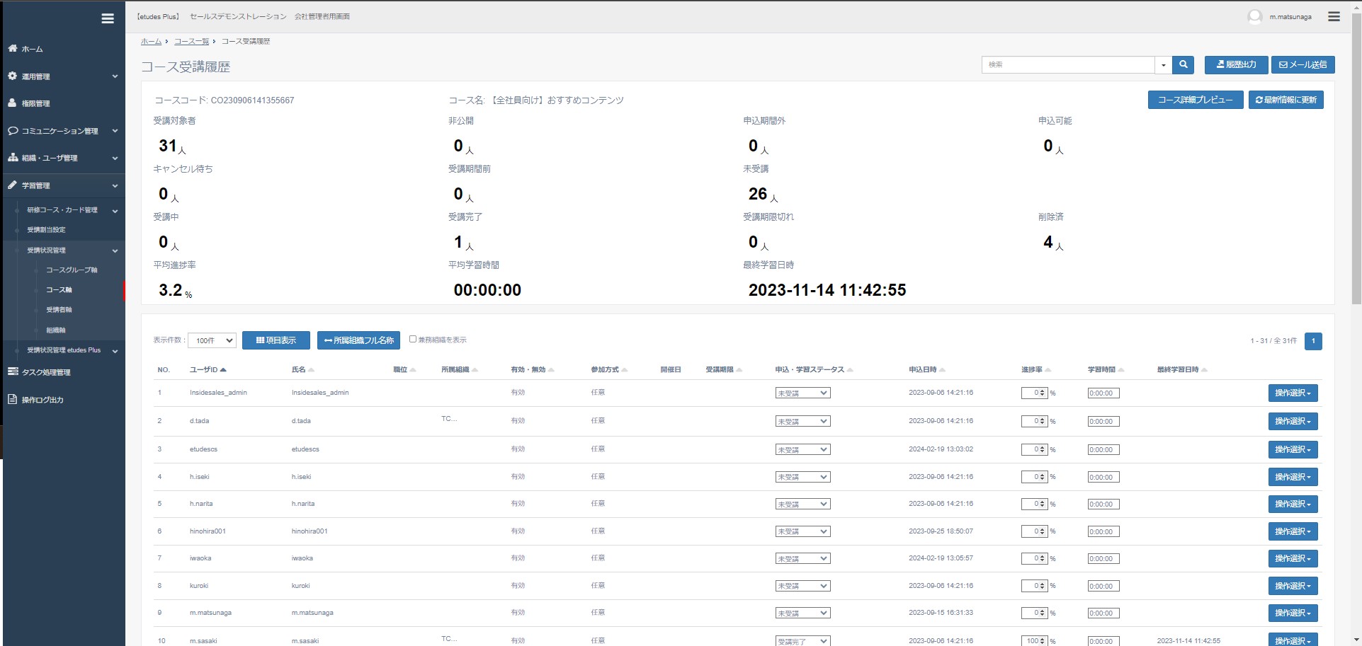Open 操作選択 dropdown for kuroki row
The width and height of the screenshot is (1362, 646).
[x=1293, y=586]
